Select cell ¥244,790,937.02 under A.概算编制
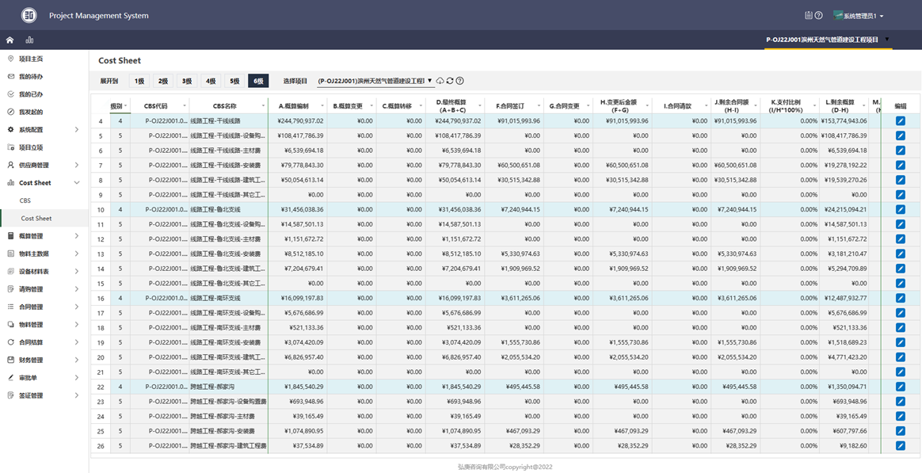This screenshot has width=922, height=473. point(298,120)
